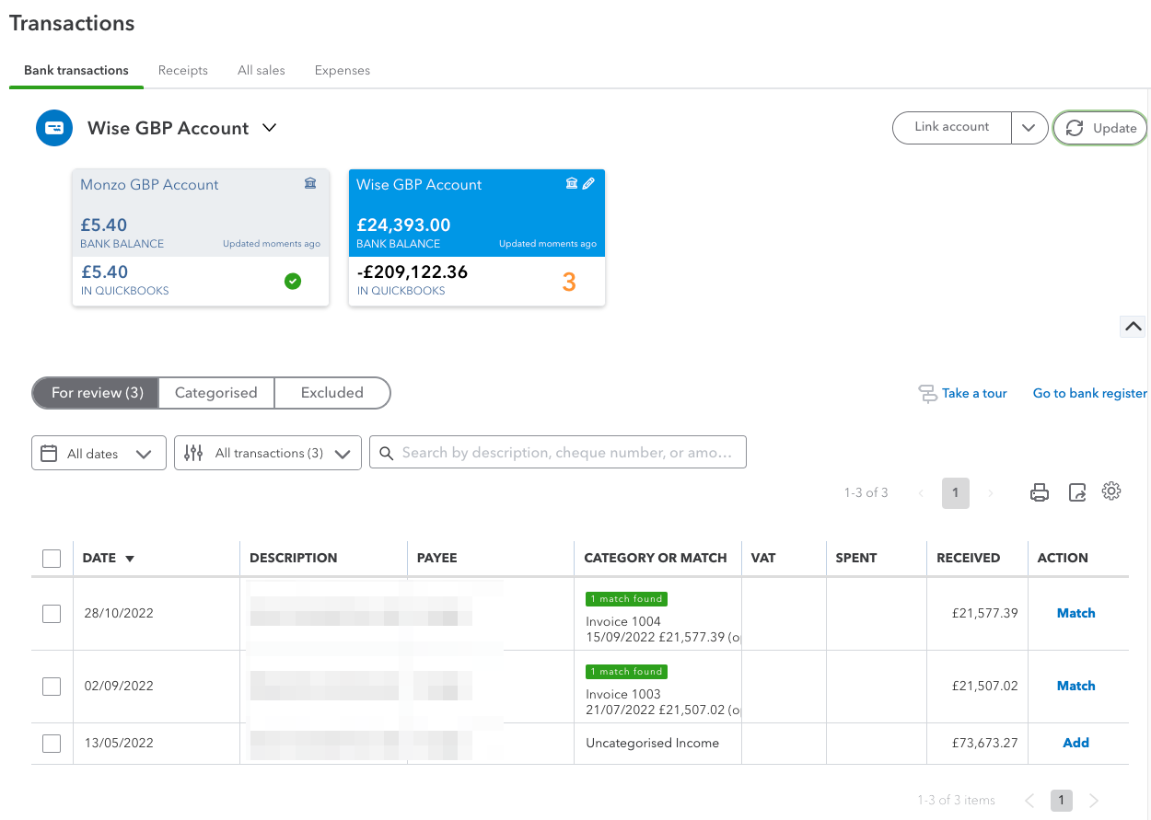The image size is (1151, 820).
Task: Switch to the Categorised tab
Action: coord(216,393)
